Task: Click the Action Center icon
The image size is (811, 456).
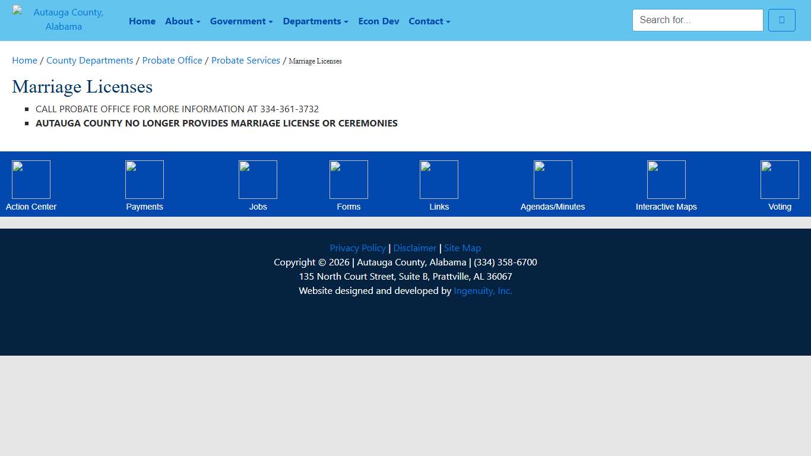Action: coord(31,179)
